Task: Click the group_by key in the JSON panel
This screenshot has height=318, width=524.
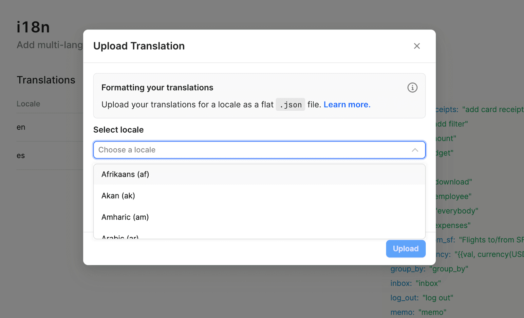Action: click(407, 269)
